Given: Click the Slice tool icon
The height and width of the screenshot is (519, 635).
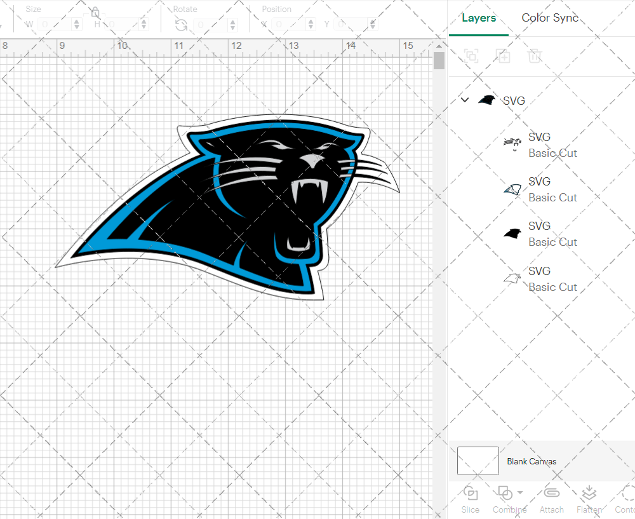Looking at the screenshot, I should (470, 493).
